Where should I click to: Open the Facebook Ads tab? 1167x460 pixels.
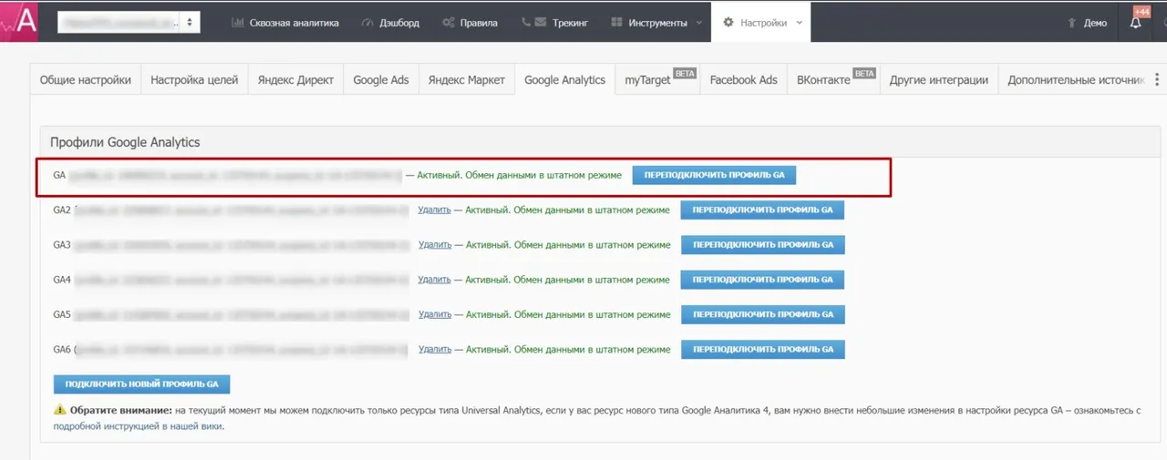[x=743, y=80]
